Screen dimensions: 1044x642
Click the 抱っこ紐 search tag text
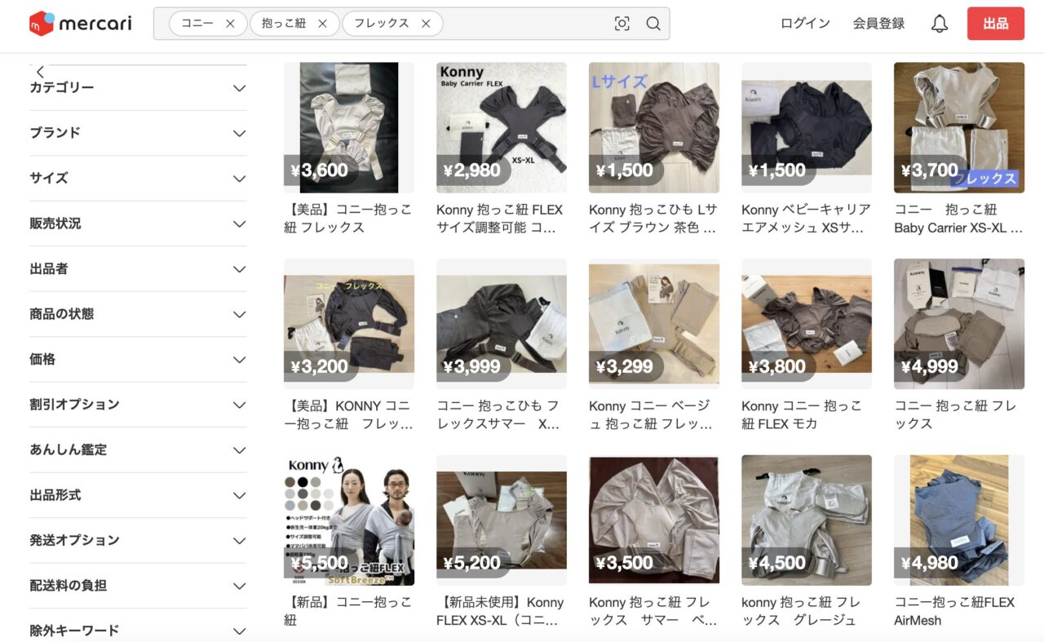284,24
